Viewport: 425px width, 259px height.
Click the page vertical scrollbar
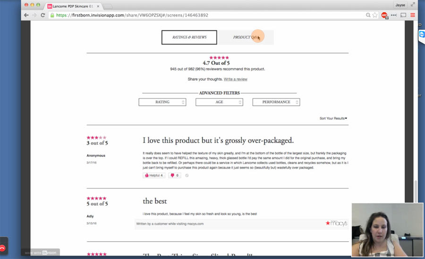416,191
